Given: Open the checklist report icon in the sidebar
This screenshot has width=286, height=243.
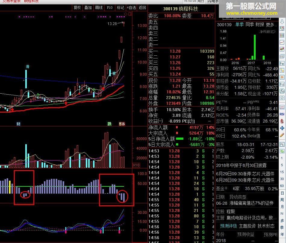Looking at the screenshot, I should pos(282,29).
